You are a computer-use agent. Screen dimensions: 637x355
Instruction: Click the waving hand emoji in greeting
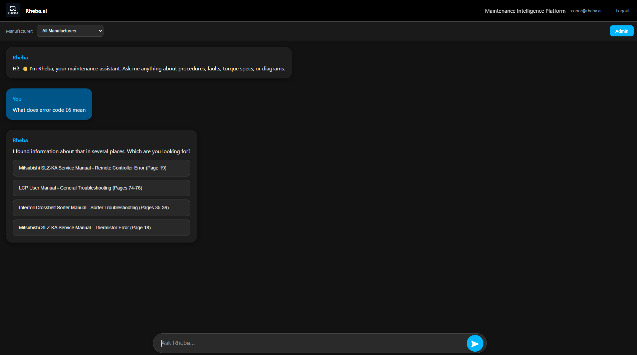pos(25,69)
